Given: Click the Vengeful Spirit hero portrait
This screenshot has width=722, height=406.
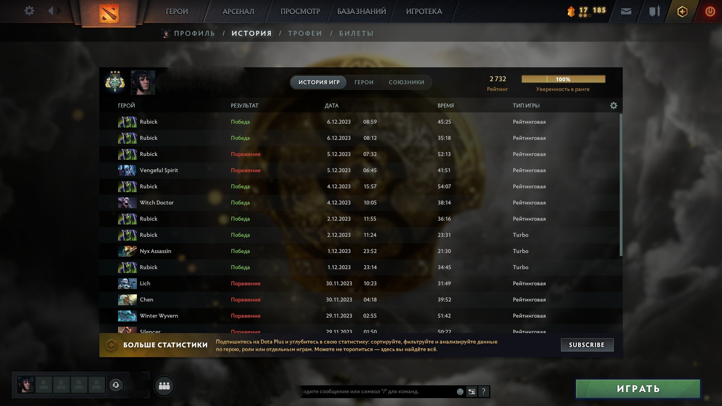Looking at the screenshot, I should [x=127, y=170].
